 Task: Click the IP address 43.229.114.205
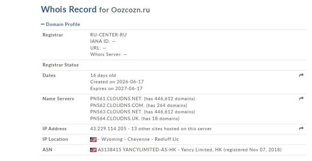(x=108, y=129)
